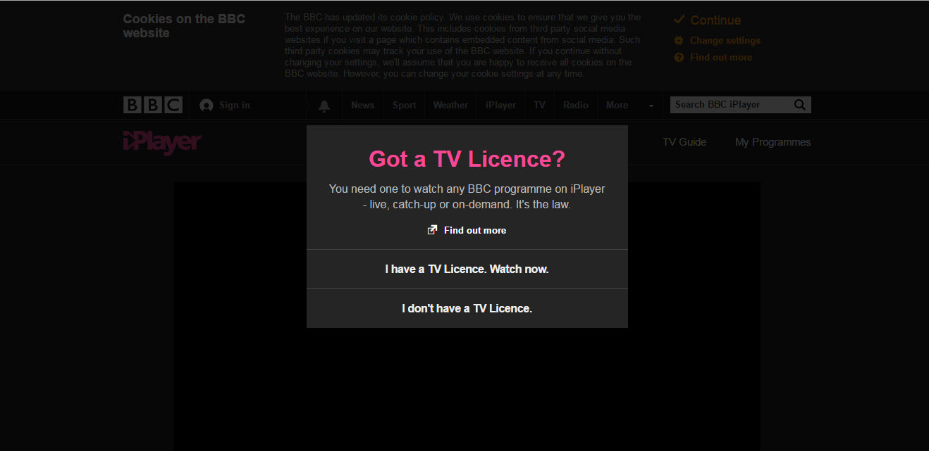
Task: Open cookie banner Find out more link
Action: pyautogui.click(x=721, y=58)
